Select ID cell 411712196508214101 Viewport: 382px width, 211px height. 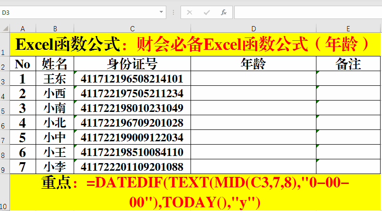(x=132, y=79)
